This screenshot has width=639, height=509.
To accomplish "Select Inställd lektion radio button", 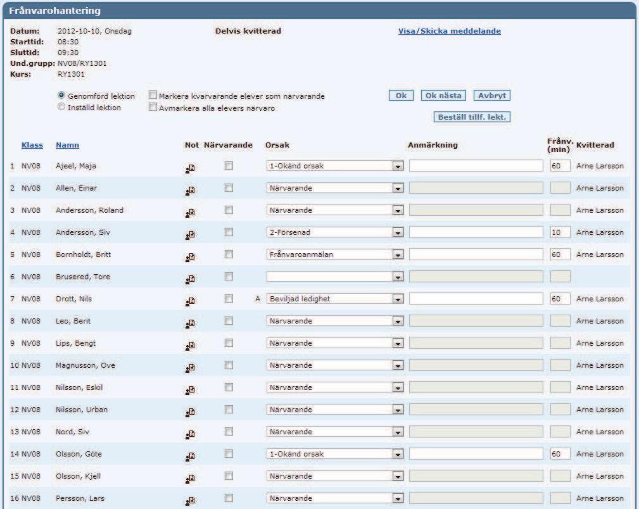I will pyautogui.click(x=61, y=107).
